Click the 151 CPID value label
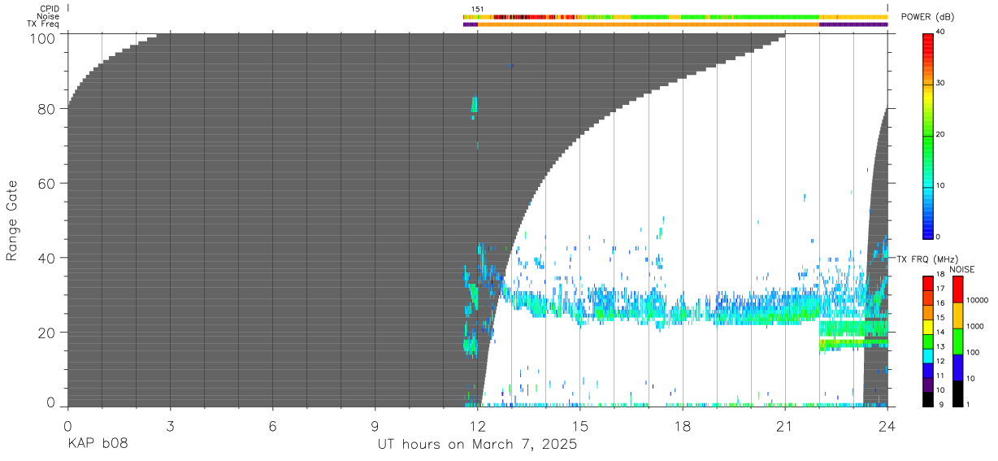This screenshot has width=998, height=461. [x=478, y=9]
